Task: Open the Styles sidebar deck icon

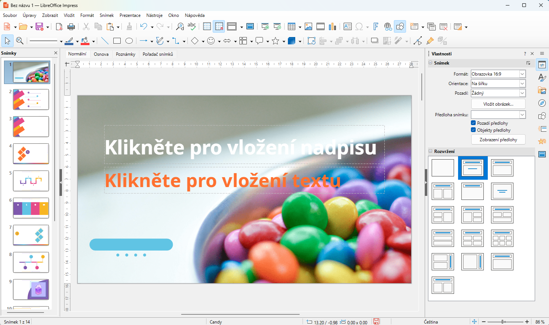Action: click(x=542, y=78)
